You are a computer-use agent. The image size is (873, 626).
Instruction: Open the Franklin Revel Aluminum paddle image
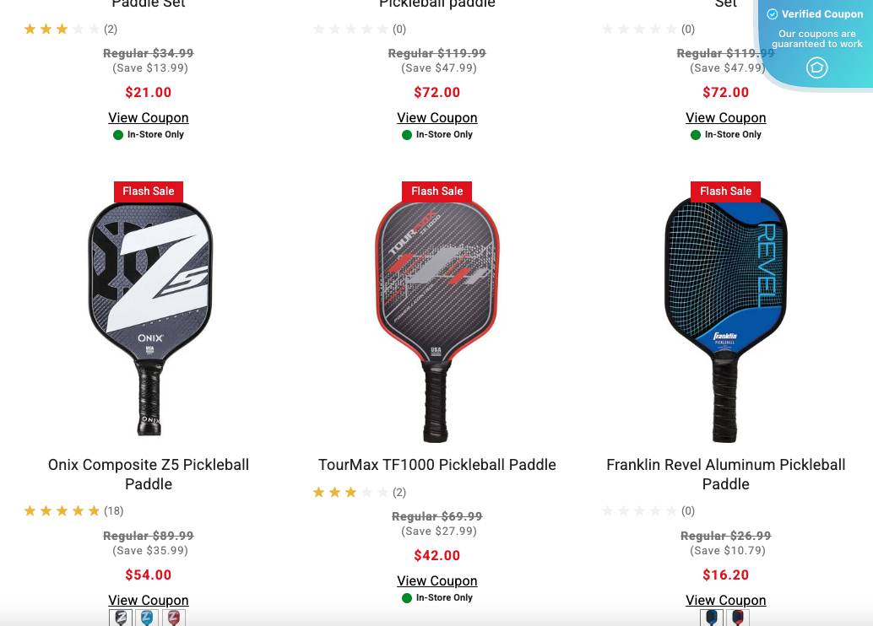coord(726,320)
